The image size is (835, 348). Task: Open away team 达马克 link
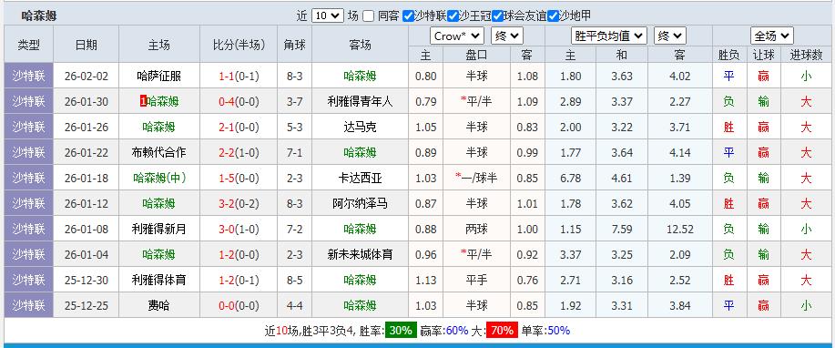pos(360,127)
